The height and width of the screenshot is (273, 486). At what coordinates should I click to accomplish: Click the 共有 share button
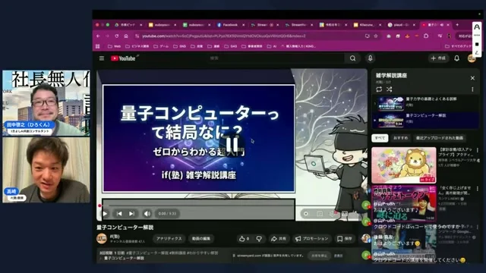pos(279,239)
